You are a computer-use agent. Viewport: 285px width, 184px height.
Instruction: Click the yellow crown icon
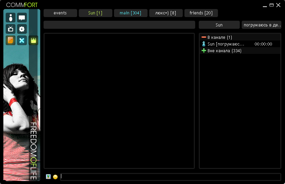pyautogui.click(x=33, y=40)
